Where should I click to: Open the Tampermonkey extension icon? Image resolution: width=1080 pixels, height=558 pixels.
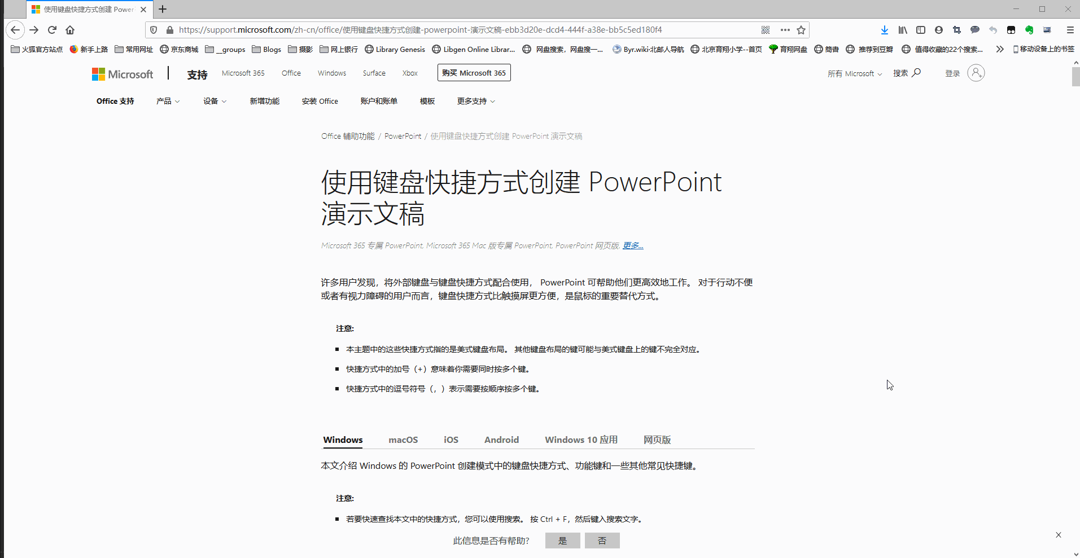(1011, 30)
